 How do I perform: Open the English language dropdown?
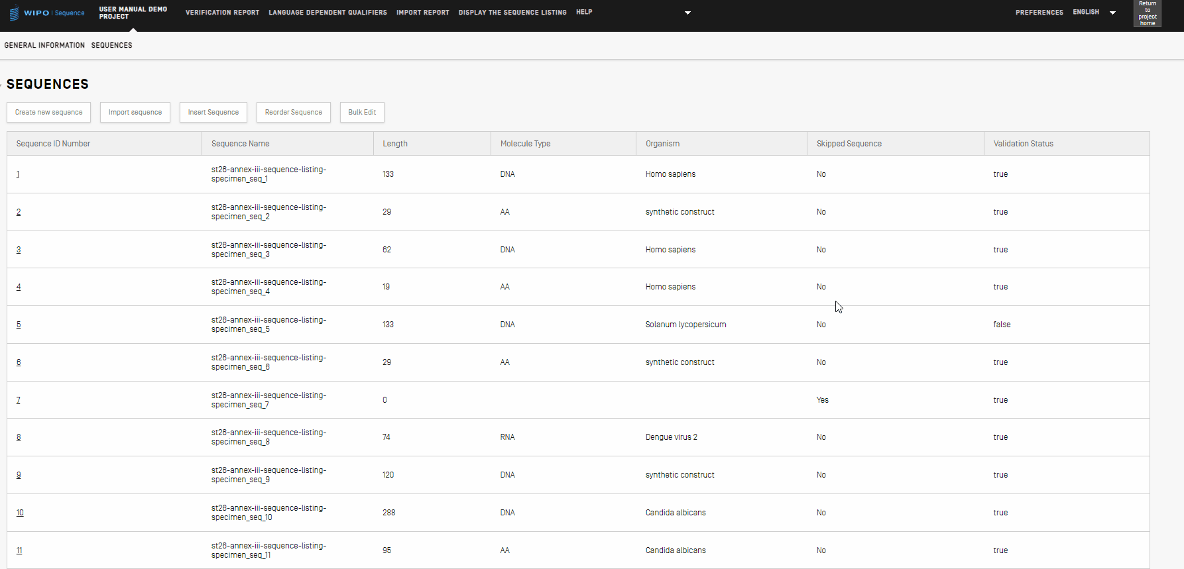(x=1094, y=13)
